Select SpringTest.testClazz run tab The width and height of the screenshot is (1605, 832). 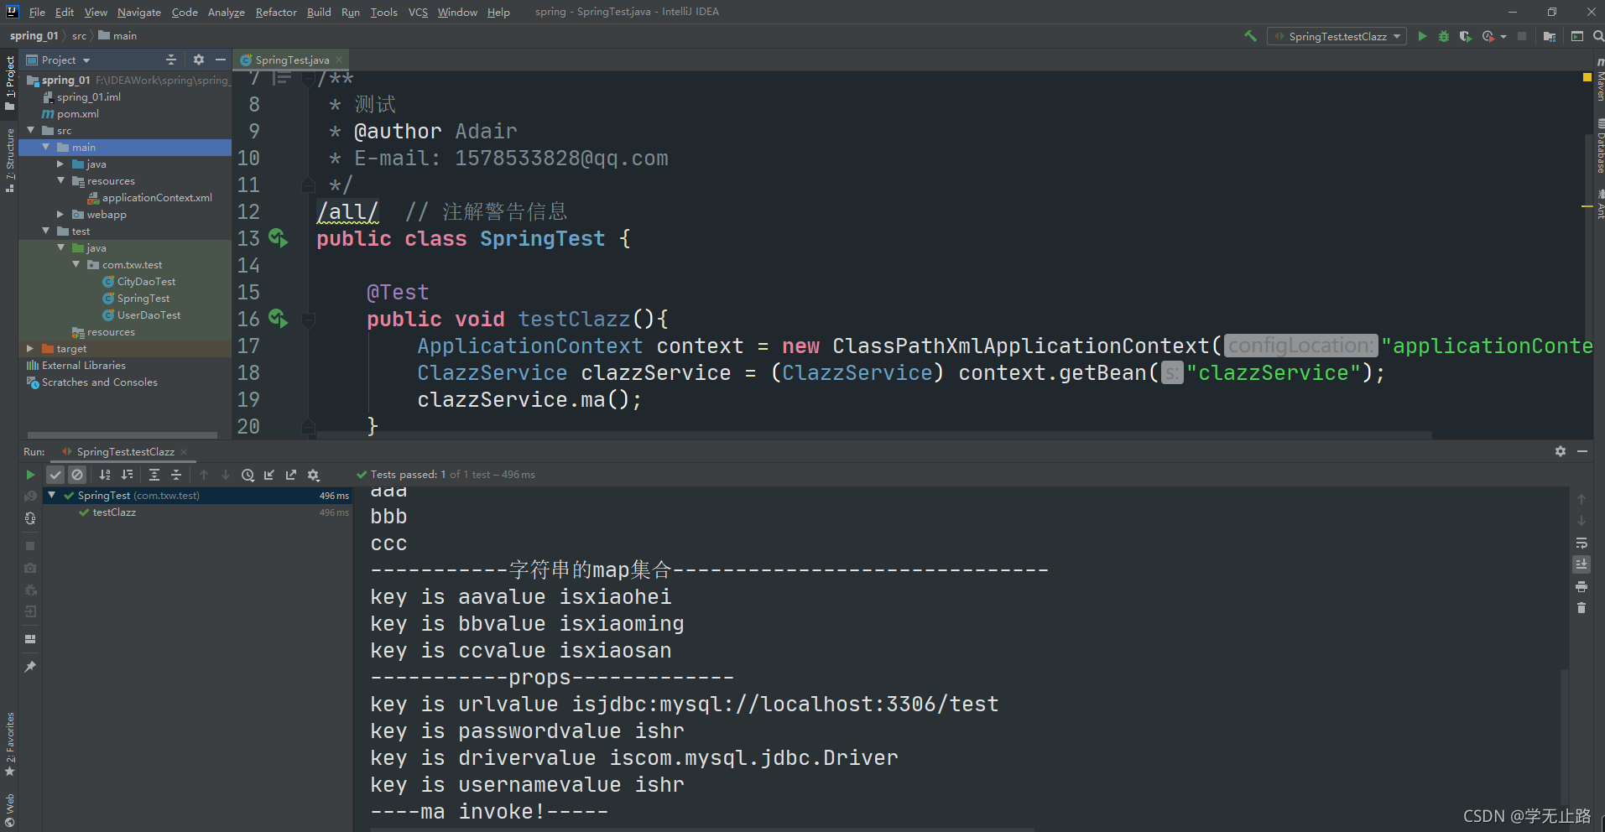click(x=125, y=451)
